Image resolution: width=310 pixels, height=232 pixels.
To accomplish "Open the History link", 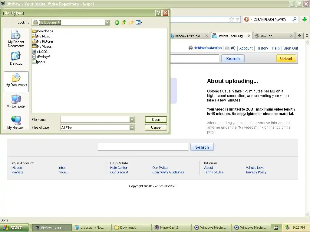I will 262,48.
